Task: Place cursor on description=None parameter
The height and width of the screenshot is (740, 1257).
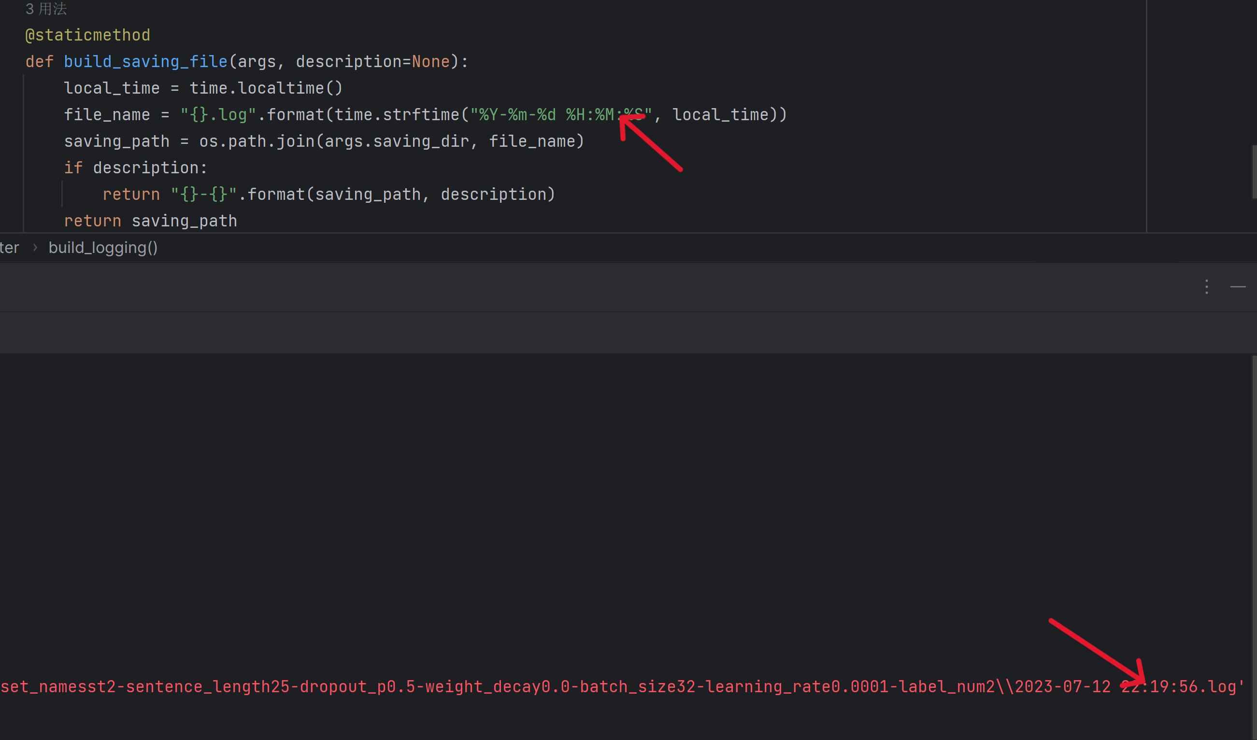Action: (x=372, y=61)
